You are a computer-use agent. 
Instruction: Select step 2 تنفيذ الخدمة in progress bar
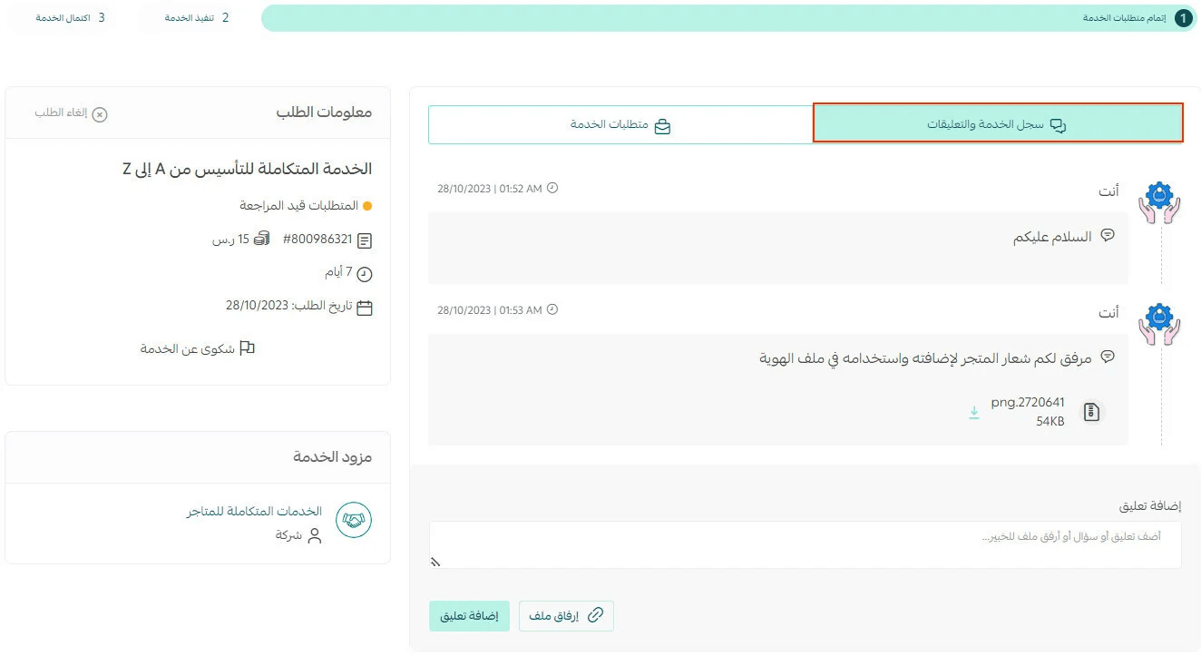(x=197, y=18)
